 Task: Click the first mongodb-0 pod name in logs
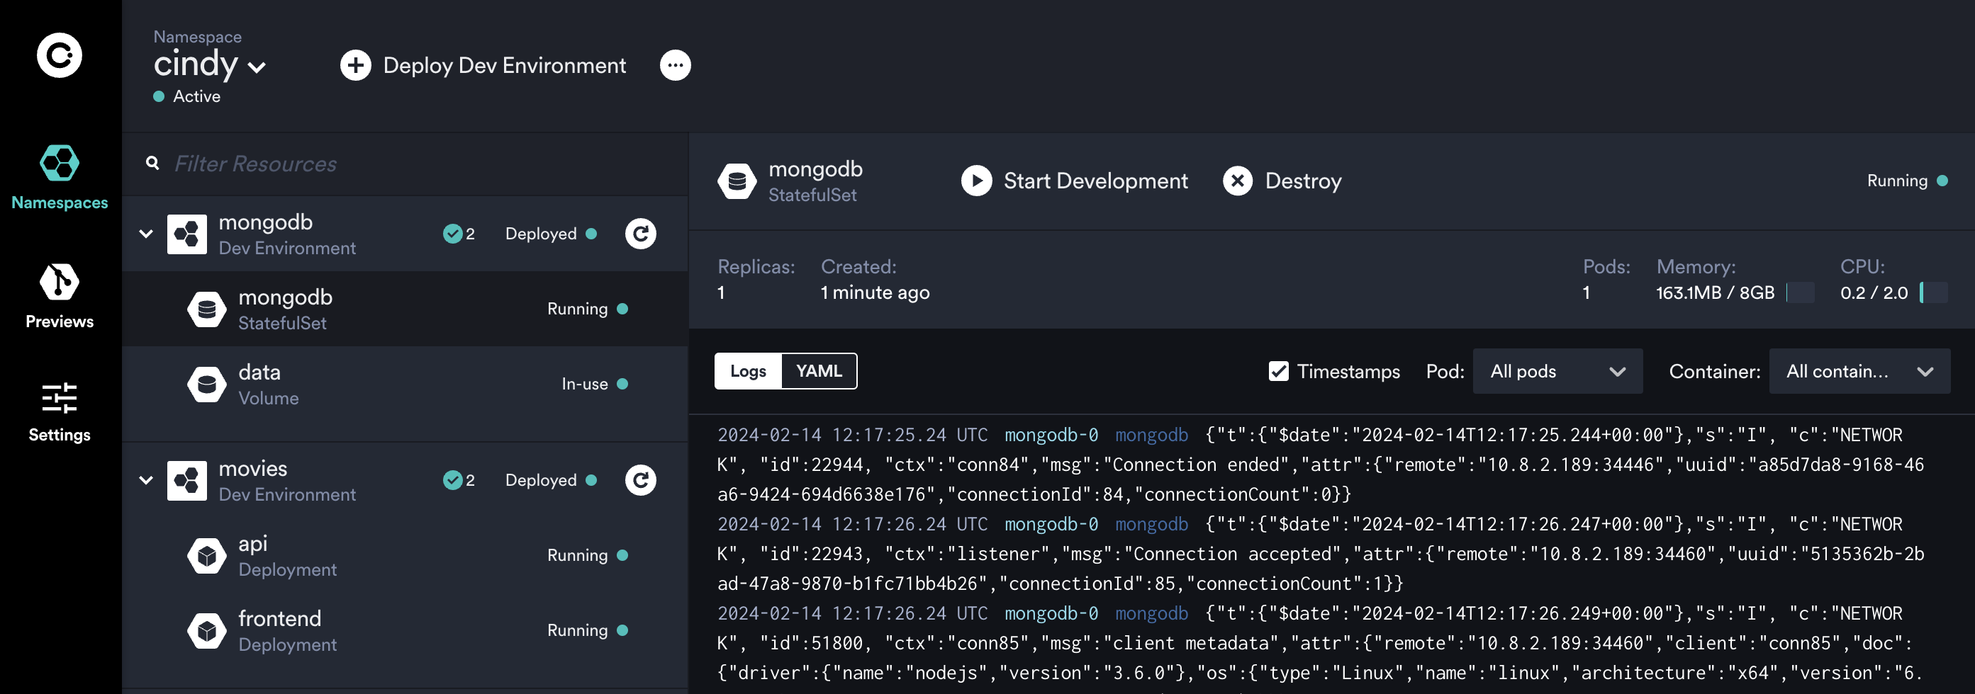(1051, 435)
